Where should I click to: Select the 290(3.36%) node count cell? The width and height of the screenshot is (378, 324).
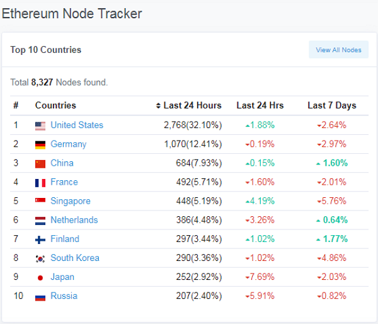point(199,258)
